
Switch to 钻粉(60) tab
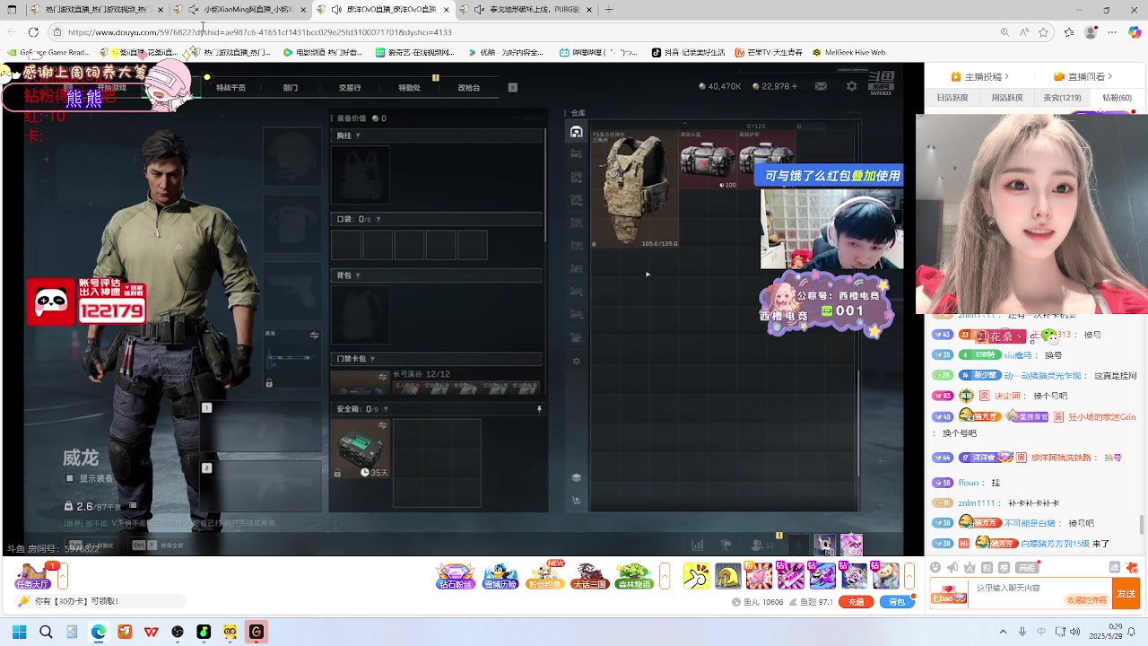click(x=1117, y=98)
